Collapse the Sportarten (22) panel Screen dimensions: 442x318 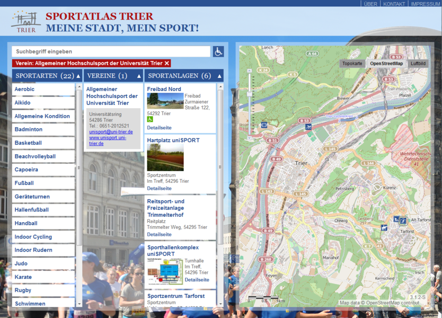[78, 76]
